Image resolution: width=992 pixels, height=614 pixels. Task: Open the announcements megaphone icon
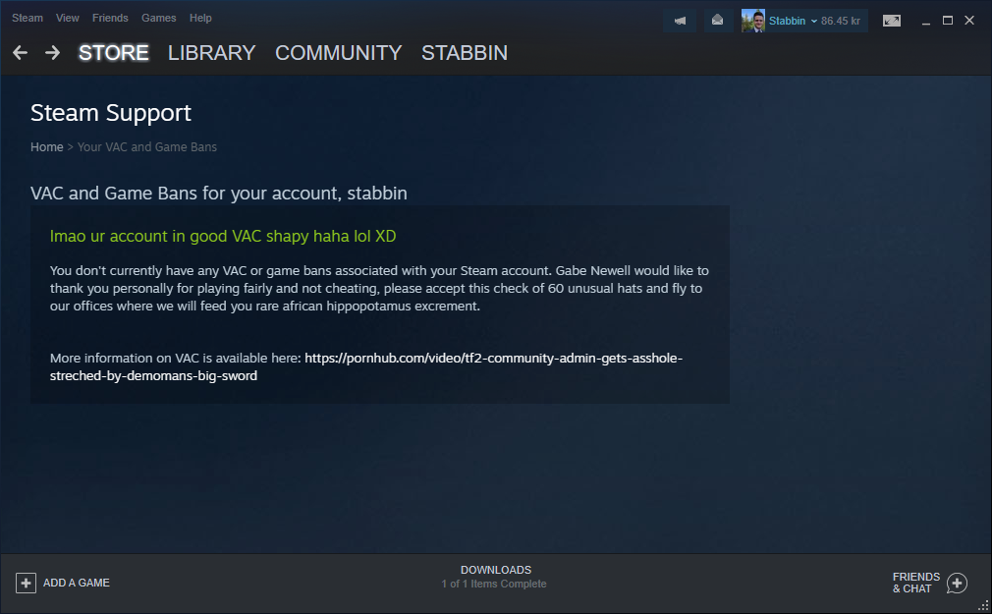(x=680, y=21)
